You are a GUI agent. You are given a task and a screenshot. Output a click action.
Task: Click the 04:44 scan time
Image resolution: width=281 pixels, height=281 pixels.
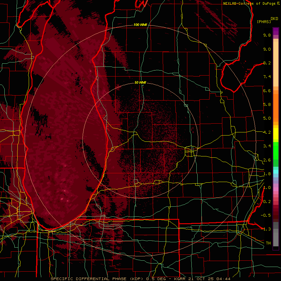223,279
